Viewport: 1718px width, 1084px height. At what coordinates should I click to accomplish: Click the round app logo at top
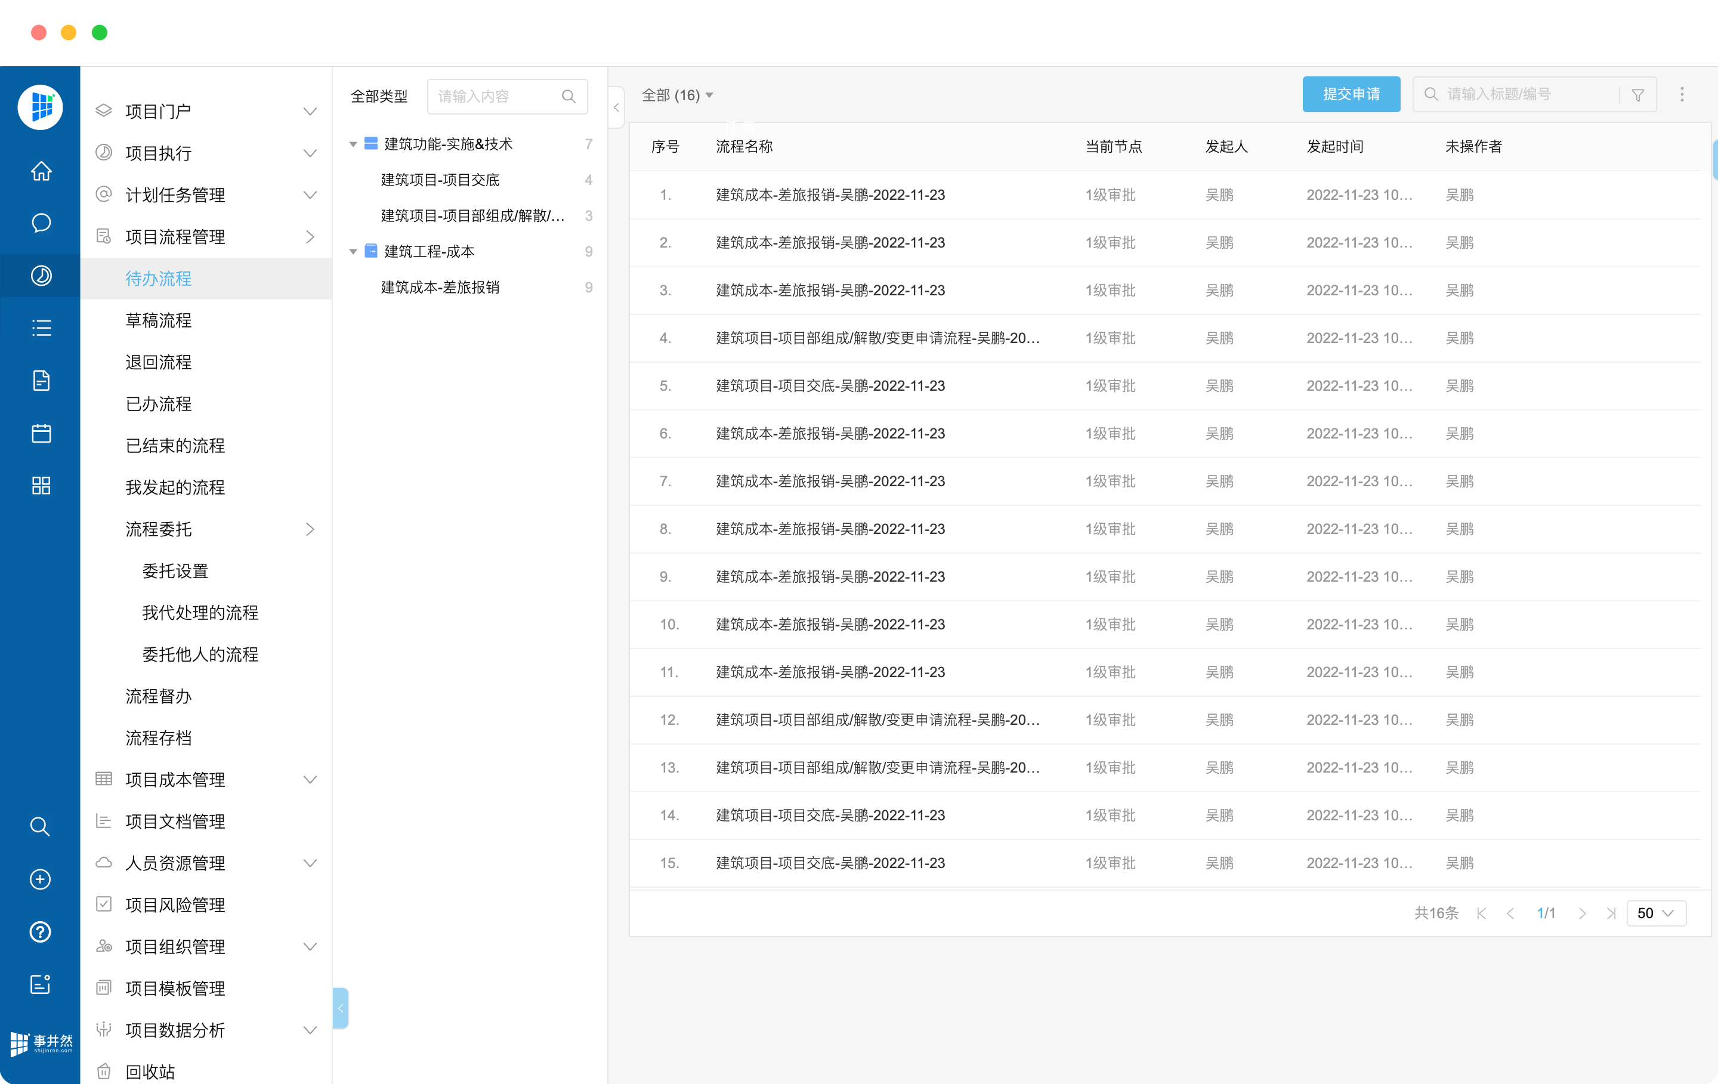[40, 107]
